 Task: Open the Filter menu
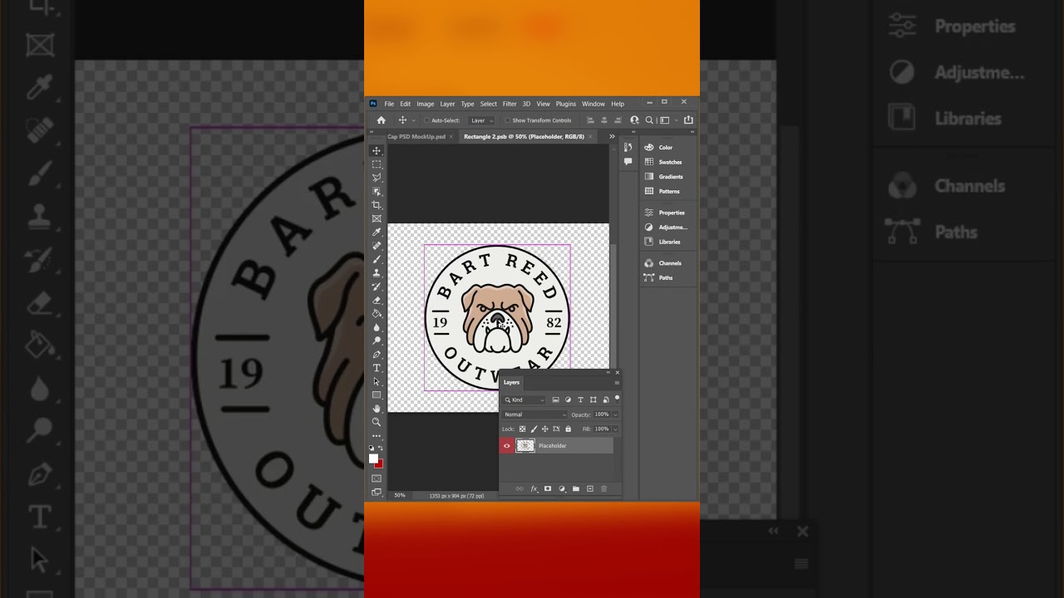tap(510, 104)
